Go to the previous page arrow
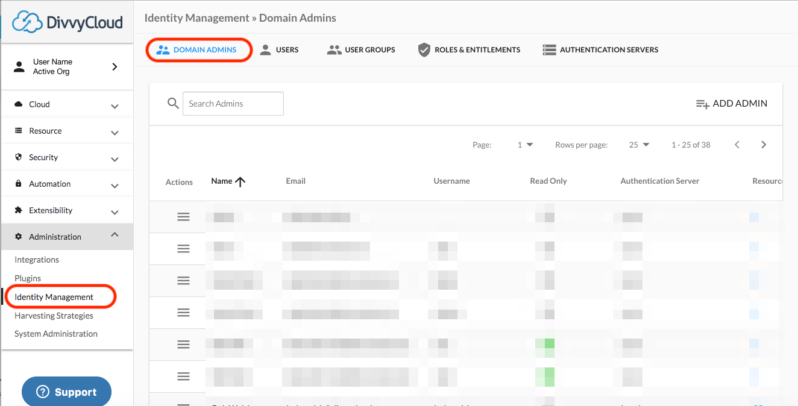This screenshot has width=798, height=406. (737, 145)
